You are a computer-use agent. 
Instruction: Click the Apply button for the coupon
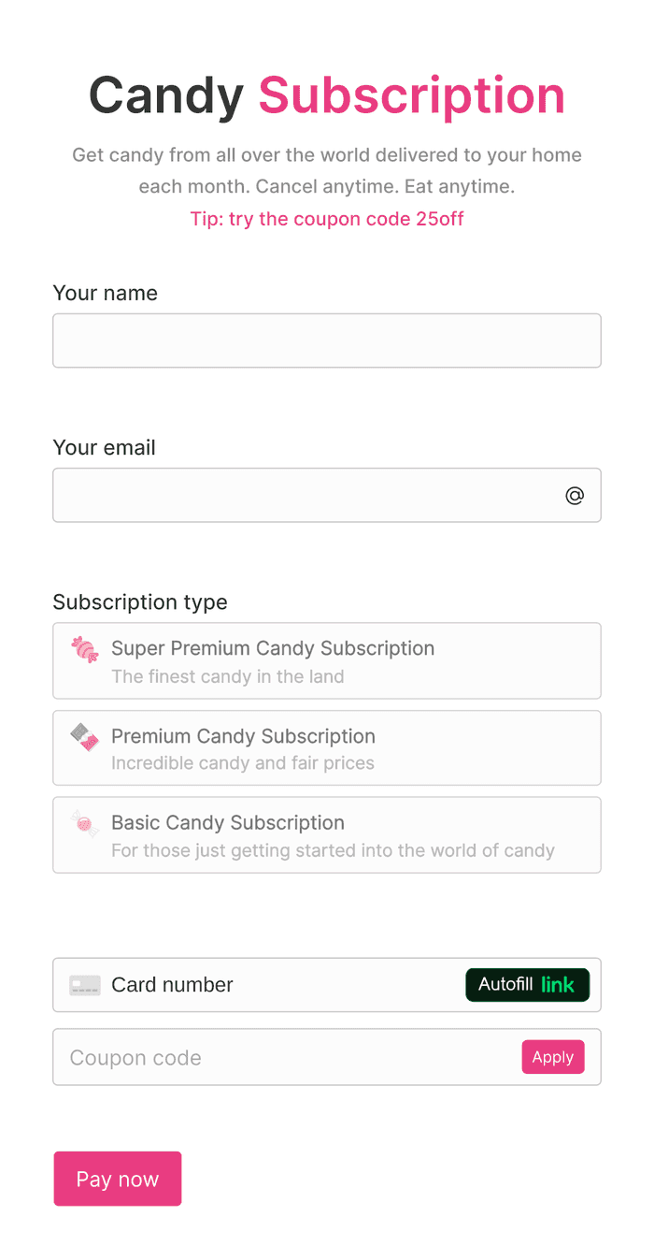click(x=552, y=1056)
